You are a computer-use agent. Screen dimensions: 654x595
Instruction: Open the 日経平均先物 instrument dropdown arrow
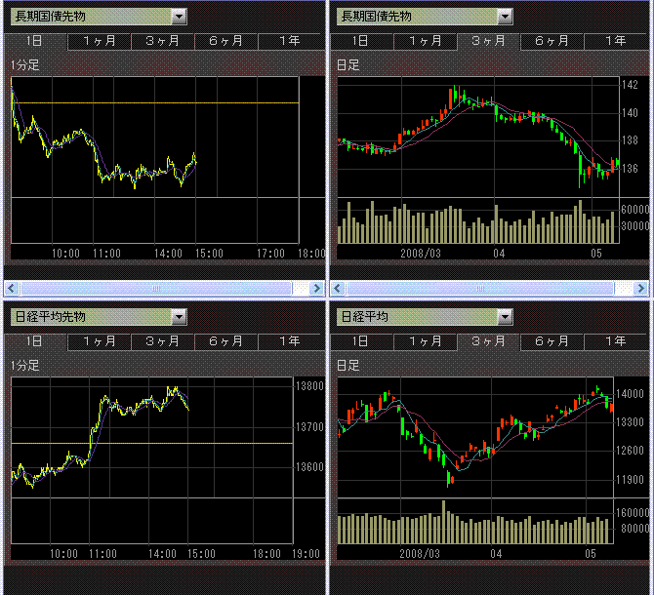[178, 317]
